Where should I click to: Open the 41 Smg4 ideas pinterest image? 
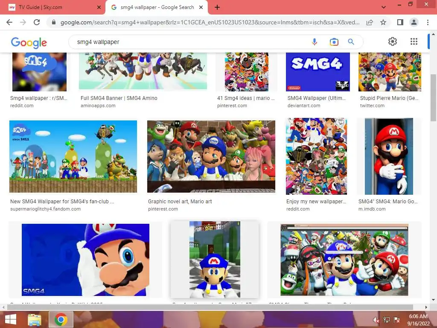(x=247, y=72)
